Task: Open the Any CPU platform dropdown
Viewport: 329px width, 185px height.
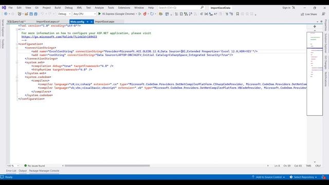Action: 84,14
